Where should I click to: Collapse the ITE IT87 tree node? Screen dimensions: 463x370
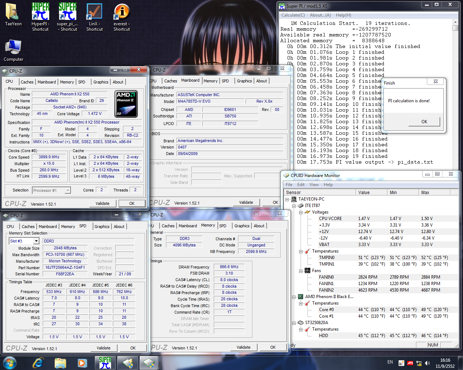coord(294,206)
